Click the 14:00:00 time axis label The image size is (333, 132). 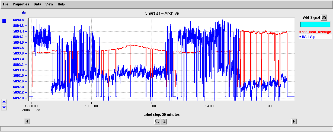click(x=212, y=106)
